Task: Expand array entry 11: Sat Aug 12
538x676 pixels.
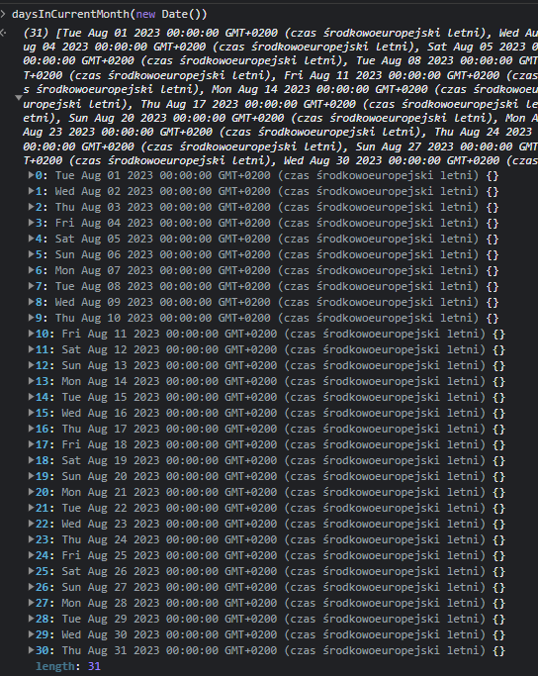Action: click(31, 349)
